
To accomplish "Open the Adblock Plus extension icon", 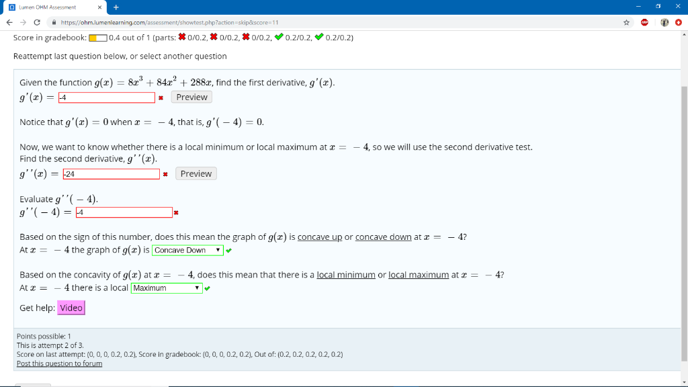I will coord(645,21).
